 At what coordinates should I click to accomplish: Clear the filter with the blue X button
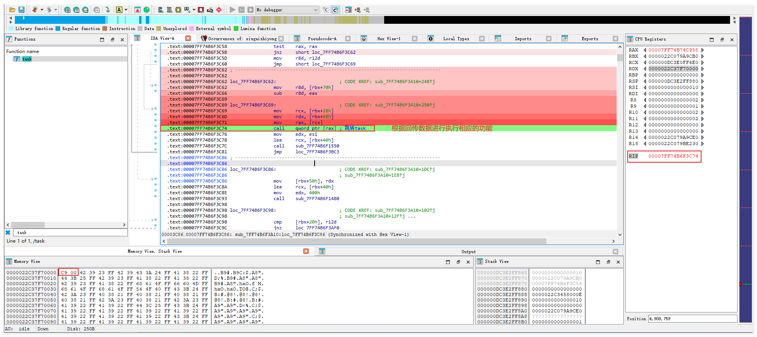(x=8, y=232)
